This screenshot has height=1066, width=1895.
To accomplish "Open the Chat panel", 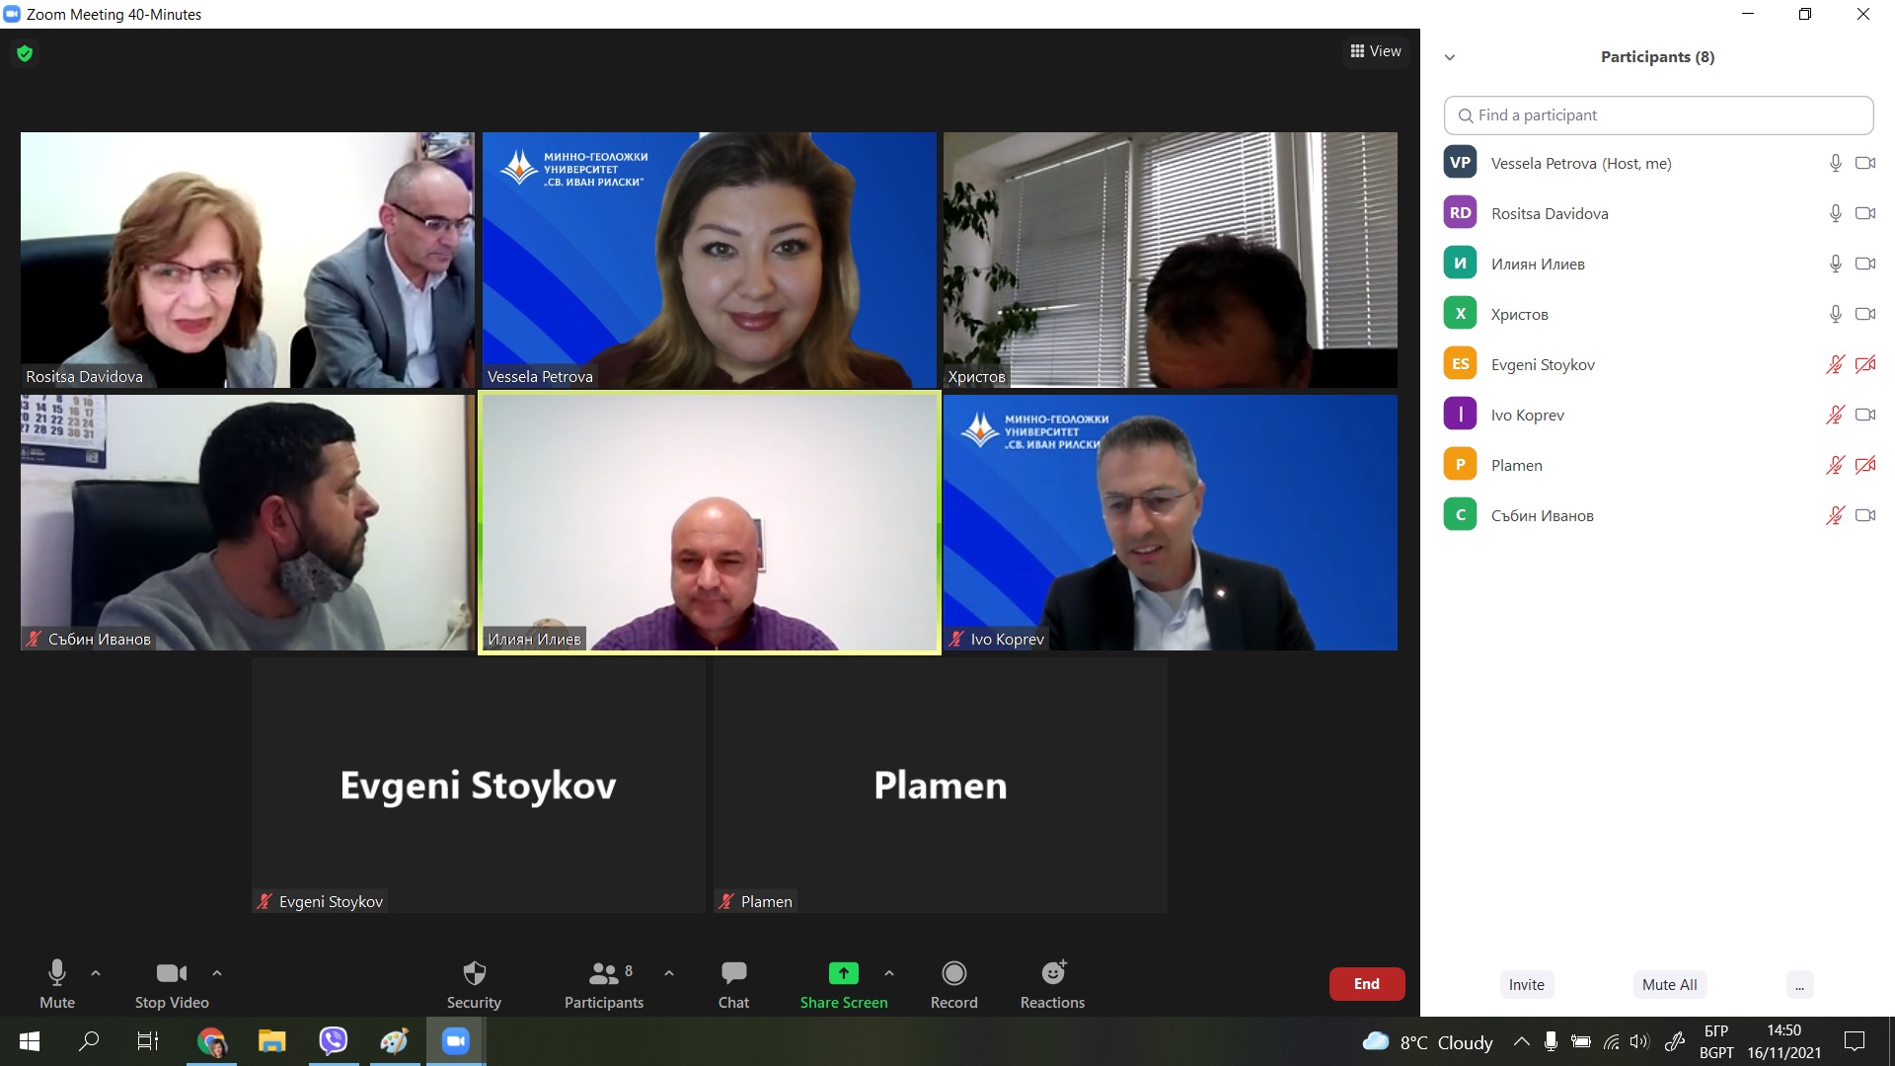I will point(733,974).
